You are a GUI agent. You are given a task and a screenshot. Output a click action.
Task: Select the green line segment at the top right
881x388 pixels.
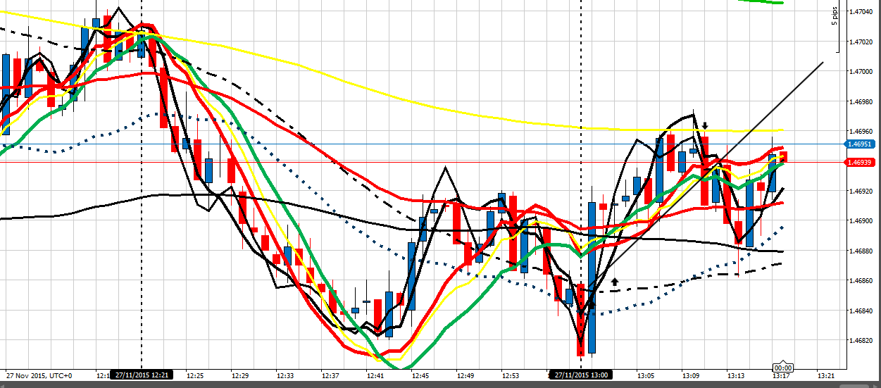pyautogui.click(x=761, y=1)
